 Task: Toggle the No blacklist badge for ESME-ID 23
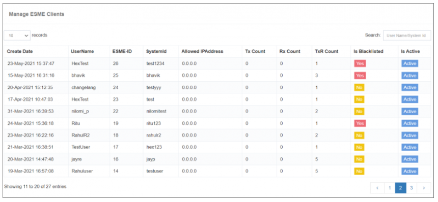point(359,99)
